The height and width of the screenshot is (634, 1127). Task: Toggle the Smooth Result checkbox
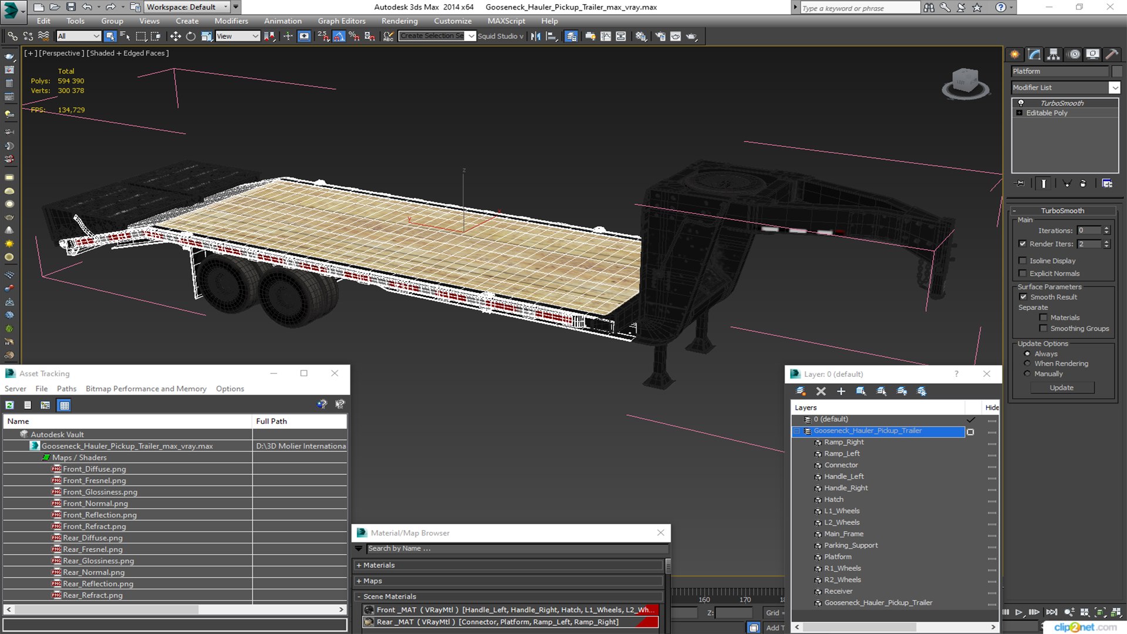click(1023, 297)
